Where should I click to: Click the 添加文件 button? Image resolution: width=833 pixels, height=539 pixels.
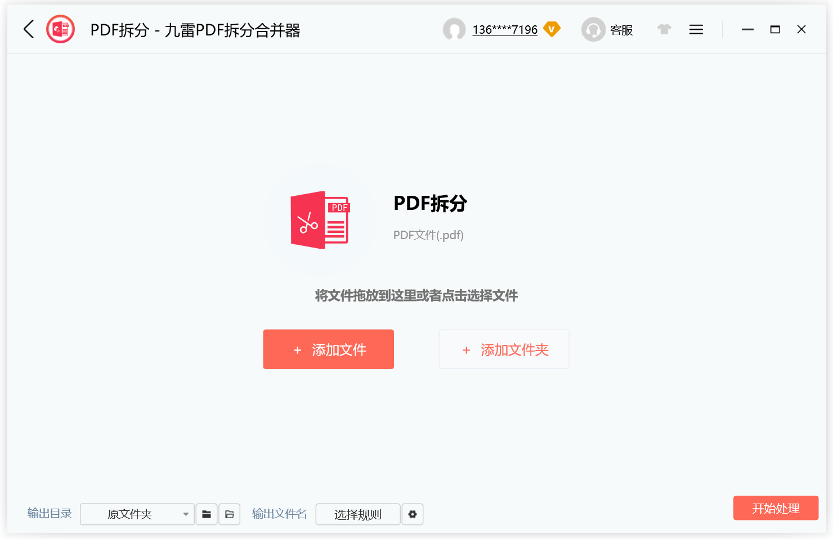329,349
